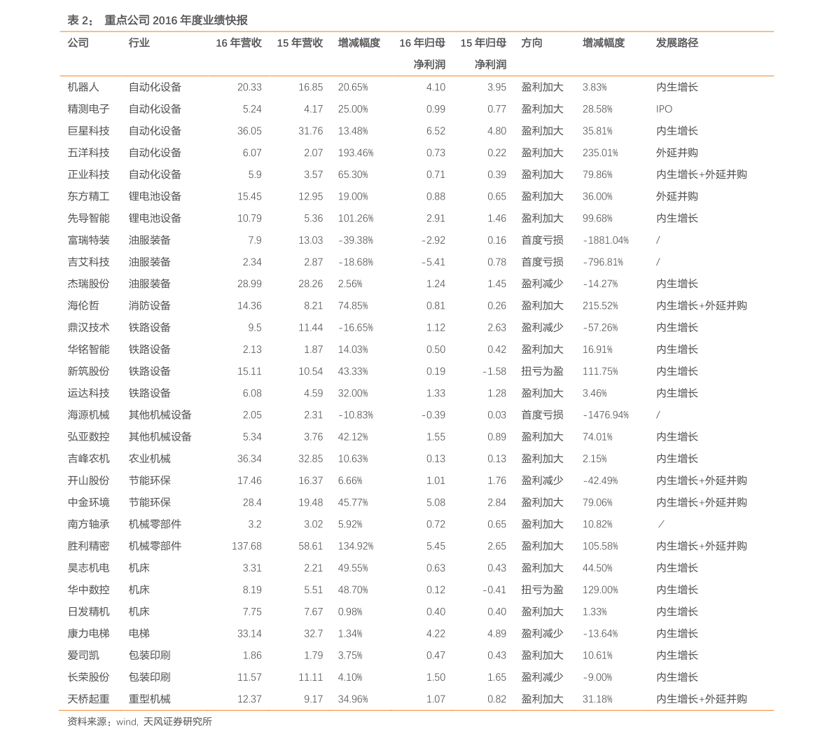Viewport: 834px width, 741px height.
Task: Click 扭亏为盈 in 新筑股份 row
Action: (543, 371)
